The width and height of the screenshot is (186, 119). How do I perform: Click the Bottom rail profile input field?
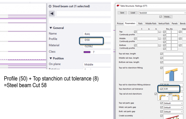(x=148, y=45)
